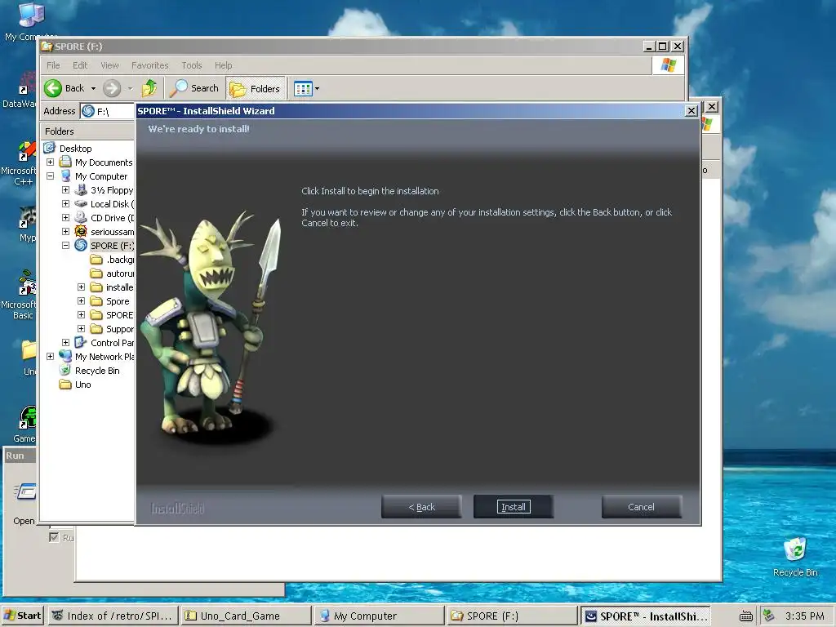The height and width of the screenshot is (627, 836).
Task: Open My Computer desktop icon
Action: [31, 21]
